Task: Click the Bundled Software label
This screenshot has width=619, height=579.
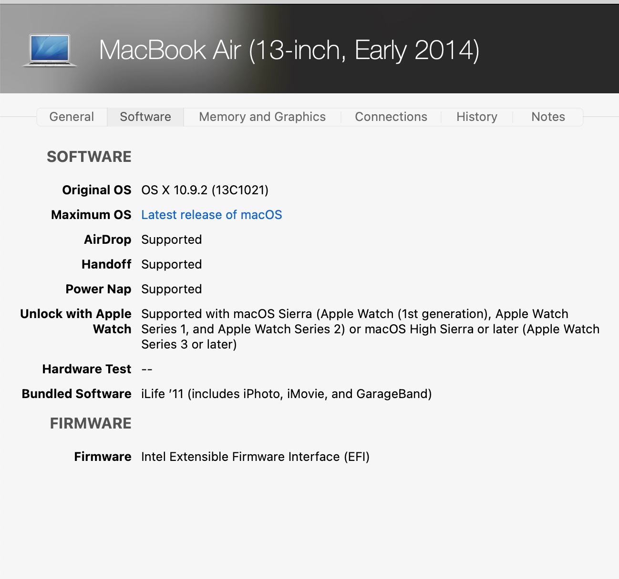Action: tap(77, 394)
